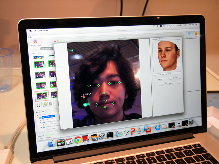The width and height of the screenshot is (219, 164).
Task: Refresh the image list with blue arrows icon
Action: 38,105
